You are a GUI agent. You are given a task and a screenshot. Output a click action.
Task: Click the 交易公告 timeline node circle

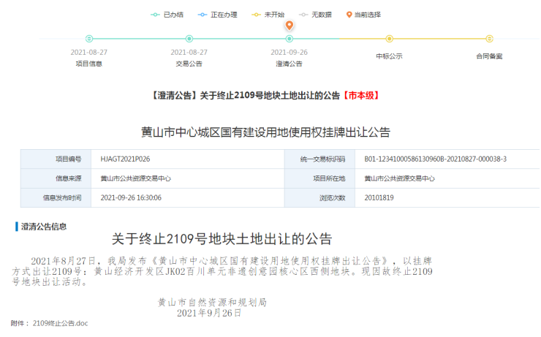189,39
